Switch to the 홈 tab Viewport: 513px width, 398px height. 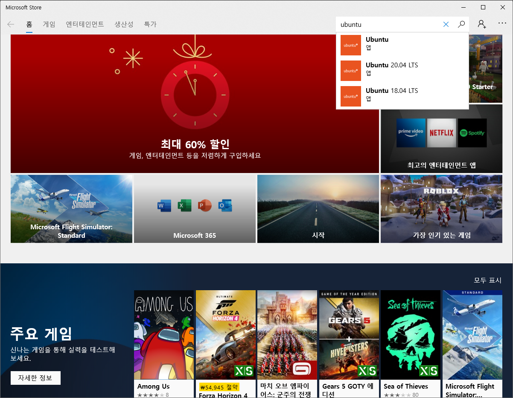click(x=29, y=24)
